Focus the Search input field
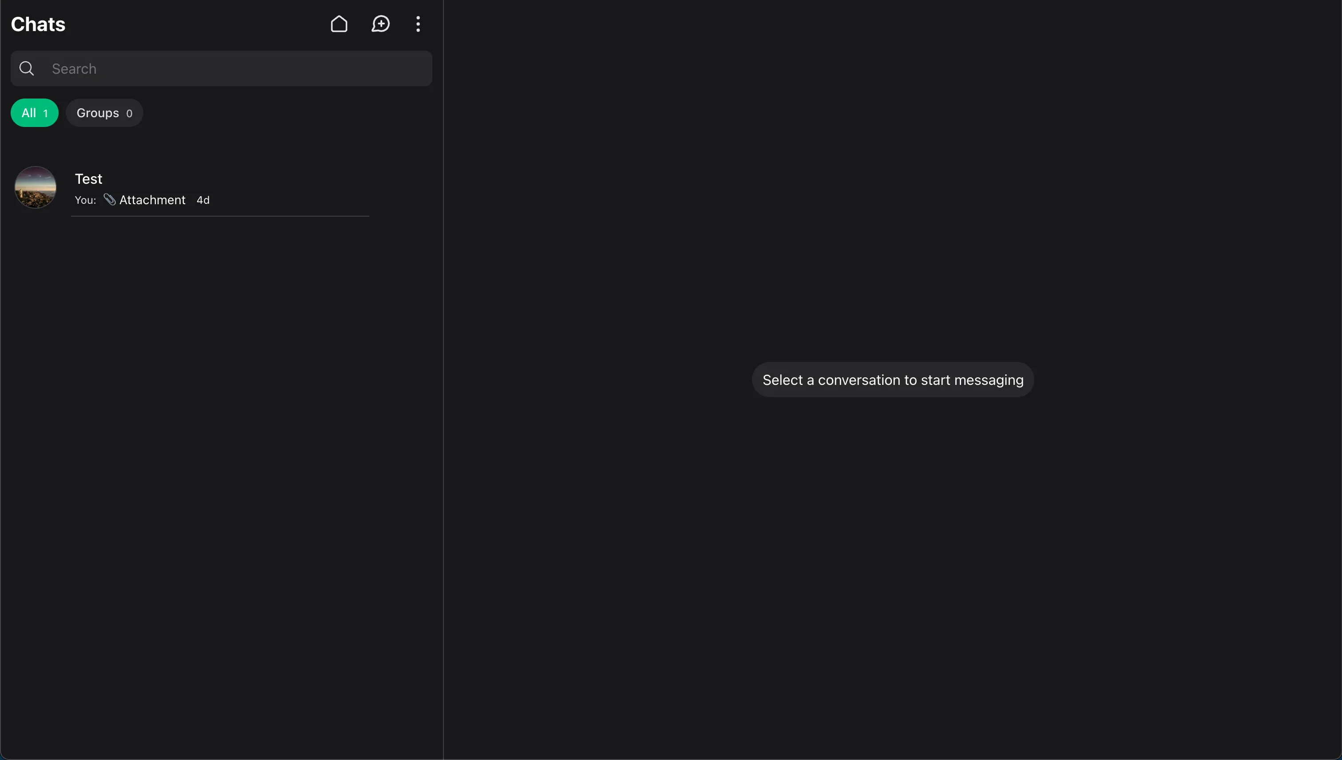Image resolution: width=1342 pixels, height=760 pixels. pos(222,68)
